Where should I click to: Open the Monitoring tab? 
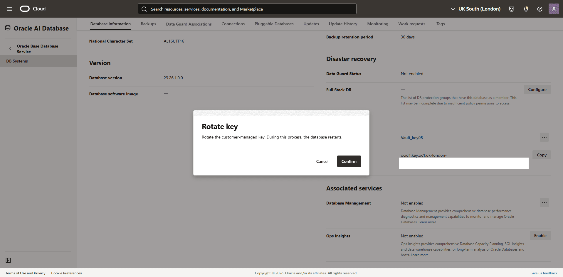click(x=378, y=24)
